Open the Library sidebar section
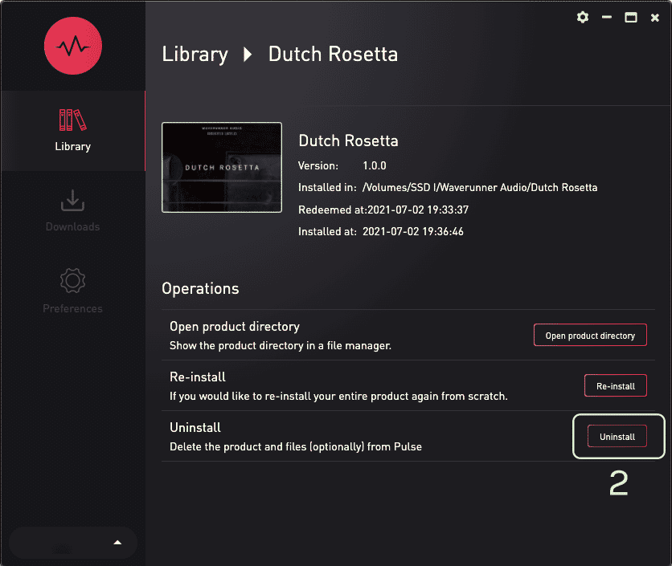The image size is (672, 566). (73, 131)
